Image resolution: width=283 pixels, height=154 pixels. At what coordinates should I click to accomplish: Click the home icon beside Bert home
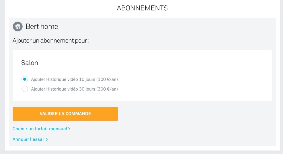18,27
